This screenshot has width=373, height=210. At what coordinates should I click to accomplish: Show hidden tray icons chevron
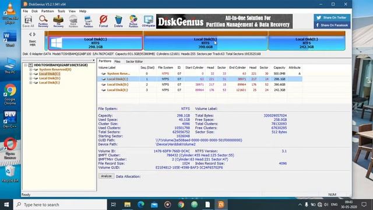[x=300, y=205]
